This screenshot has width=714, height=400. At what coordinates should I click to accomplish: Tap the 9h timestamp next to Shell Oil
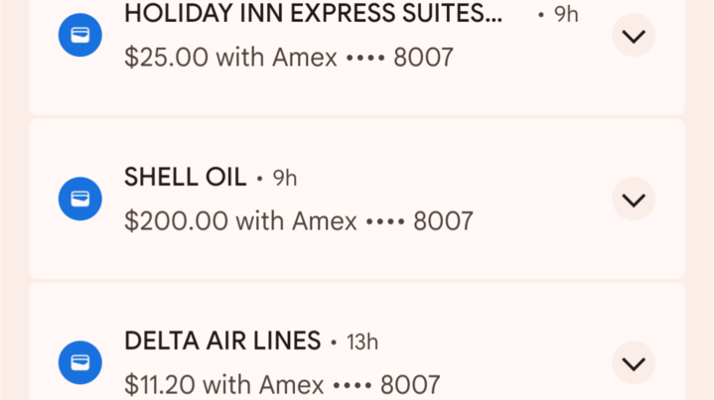tap(285, 178)
